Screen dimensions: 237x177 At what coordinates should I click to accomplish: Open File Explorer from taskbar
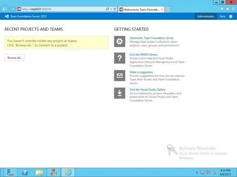coord(39,172)
